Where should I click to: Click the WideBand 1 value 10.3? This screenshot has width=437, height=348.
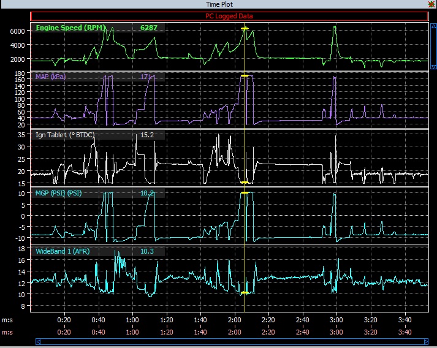147,251
